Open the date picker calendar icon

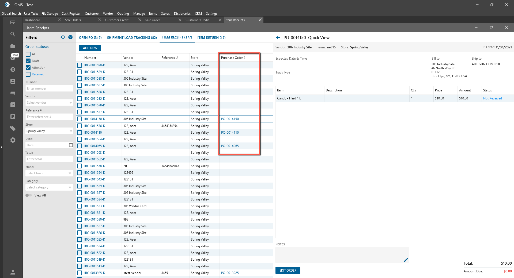point(71,145)
